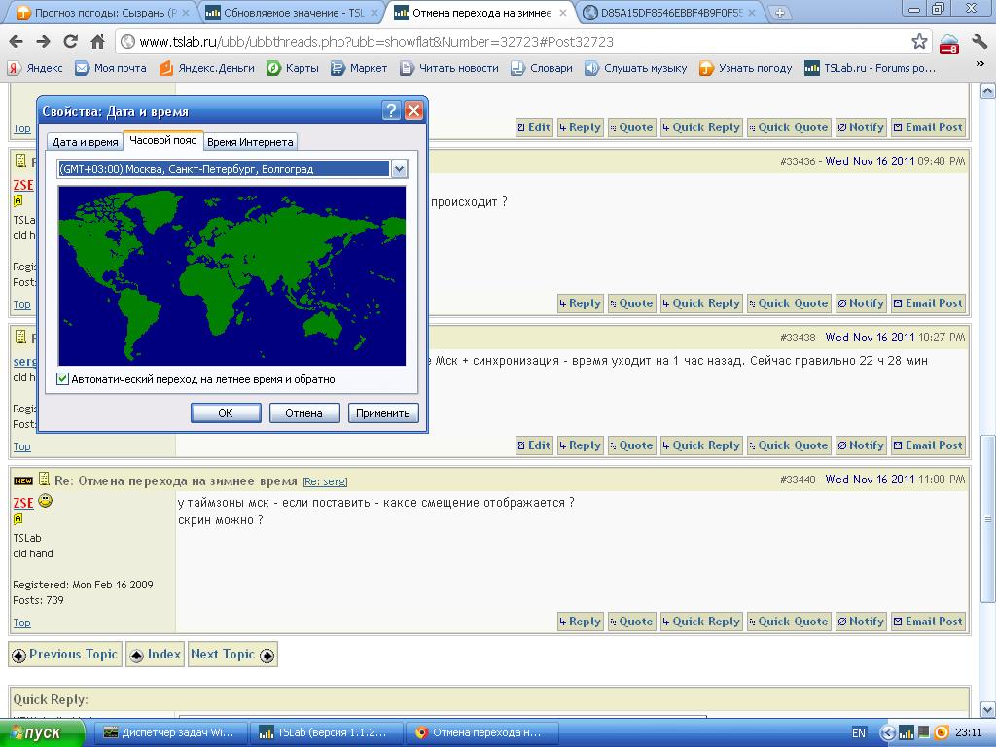Viewport: 996px width, 747px height.
Task: Click the Home icon in browser toolbar
Action: (x=97, y=41)
